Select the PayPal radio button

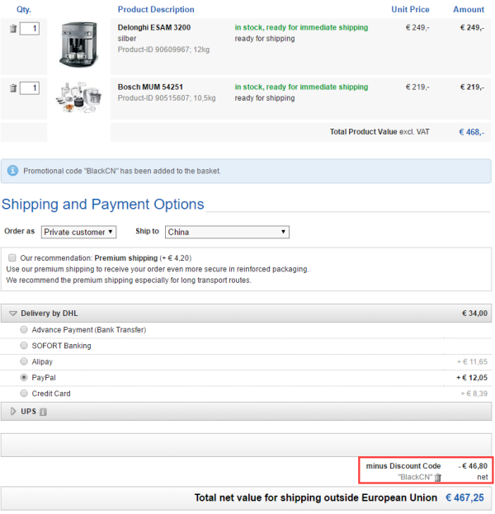pos(24,377)
